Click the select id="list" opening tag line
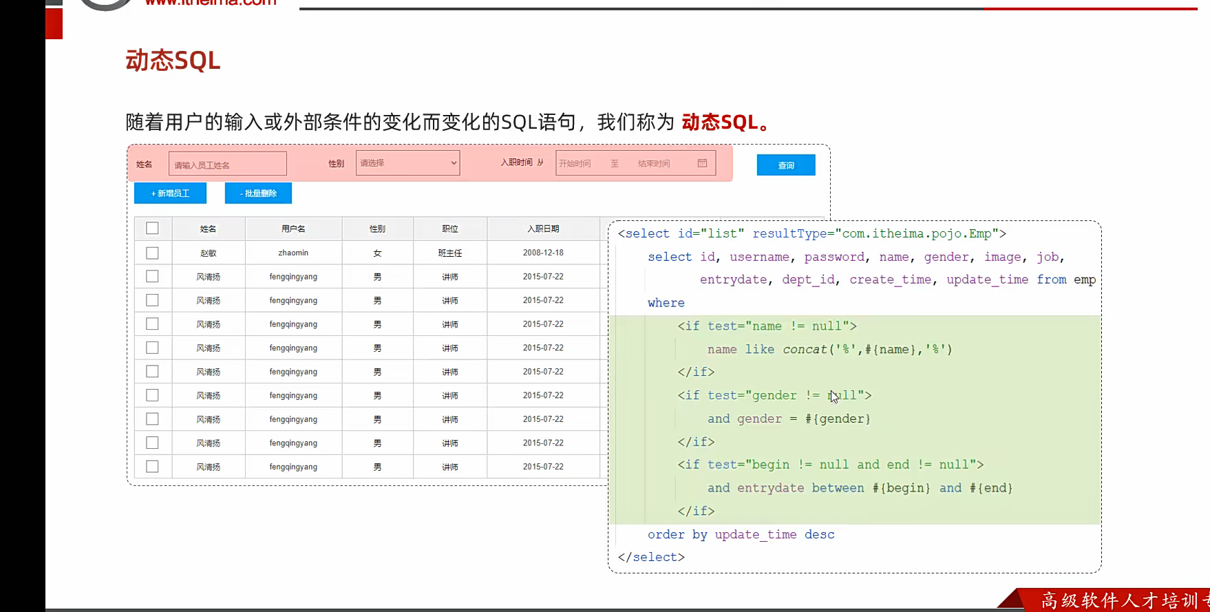This screenshot has width=1210, height=612. 811,233
